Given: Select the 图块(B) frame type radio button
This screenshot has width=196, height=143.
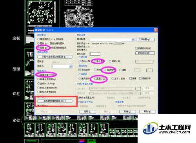Looking at the screenshot, I should pos(38,43).
